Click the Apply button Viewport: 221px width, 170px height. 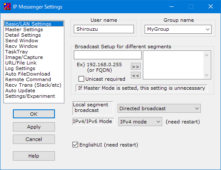34,127
